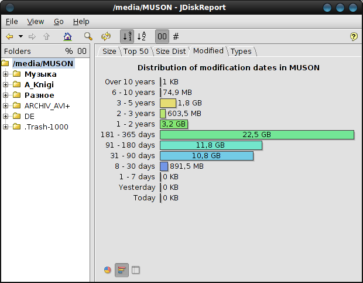This screenshot has height=283, width=363.
Task: Click the Музыка folder icon
Action: (x=16, y=74)
